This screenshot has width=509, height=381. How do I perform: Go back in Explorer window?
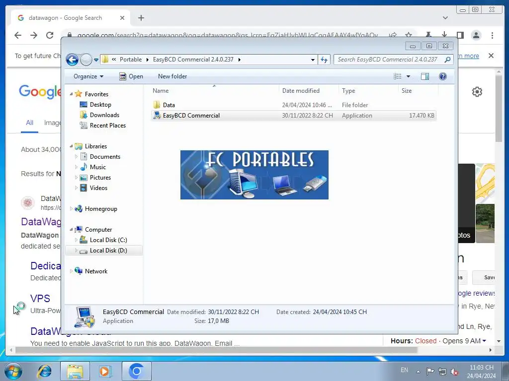click(72, 60)
